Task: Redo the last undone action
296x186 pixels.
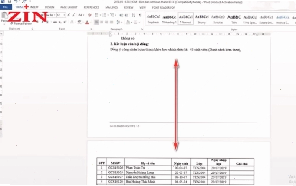Action: 25,1
